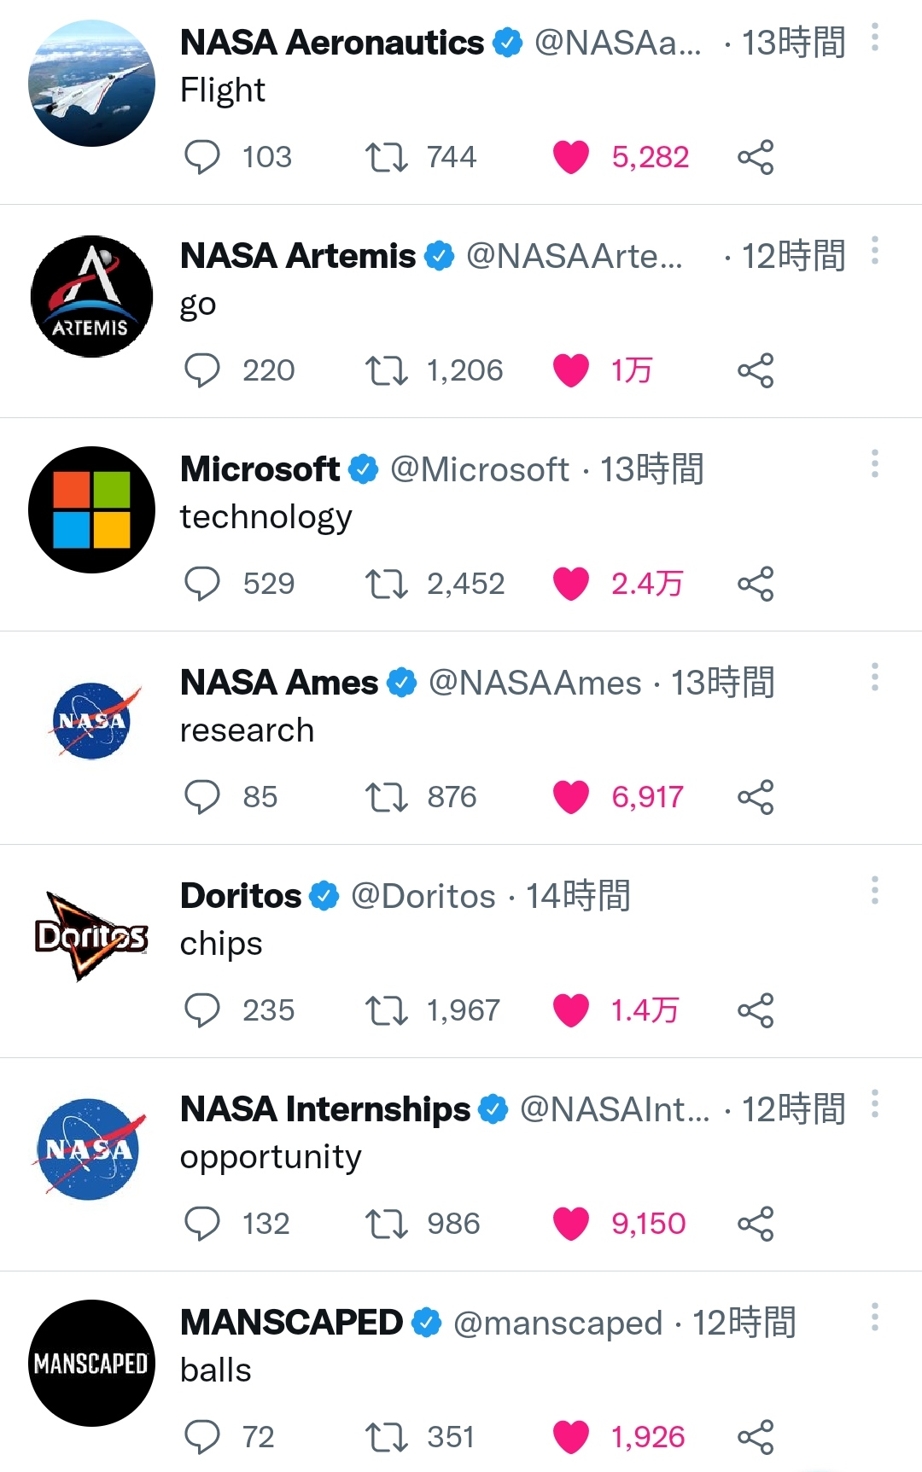
Task: Retweet the NASA Artemis tweet
Action: point(386,370)
